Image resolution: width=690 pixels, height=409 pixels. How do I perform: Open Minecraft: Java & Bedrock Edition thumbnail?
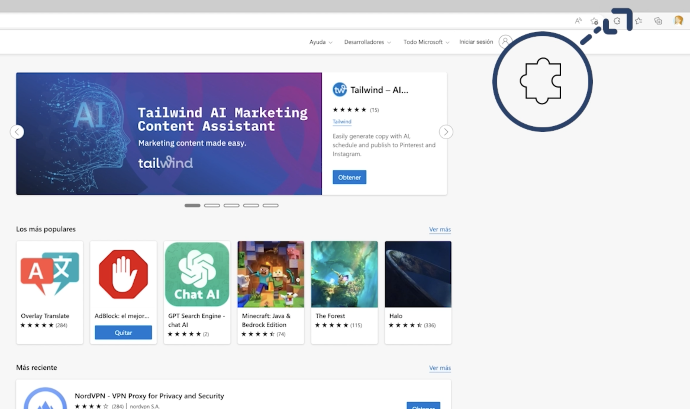click(x=270, y=274)
